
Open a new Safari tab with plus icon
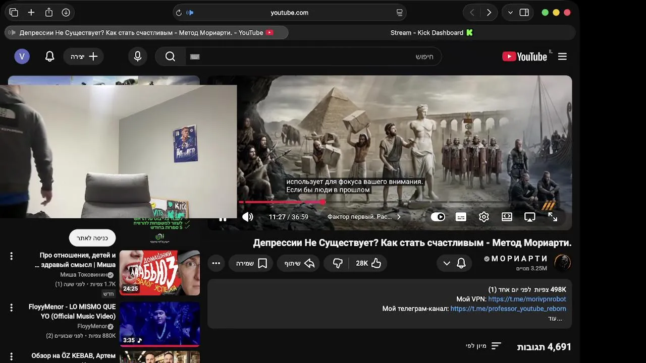point(31,13)
